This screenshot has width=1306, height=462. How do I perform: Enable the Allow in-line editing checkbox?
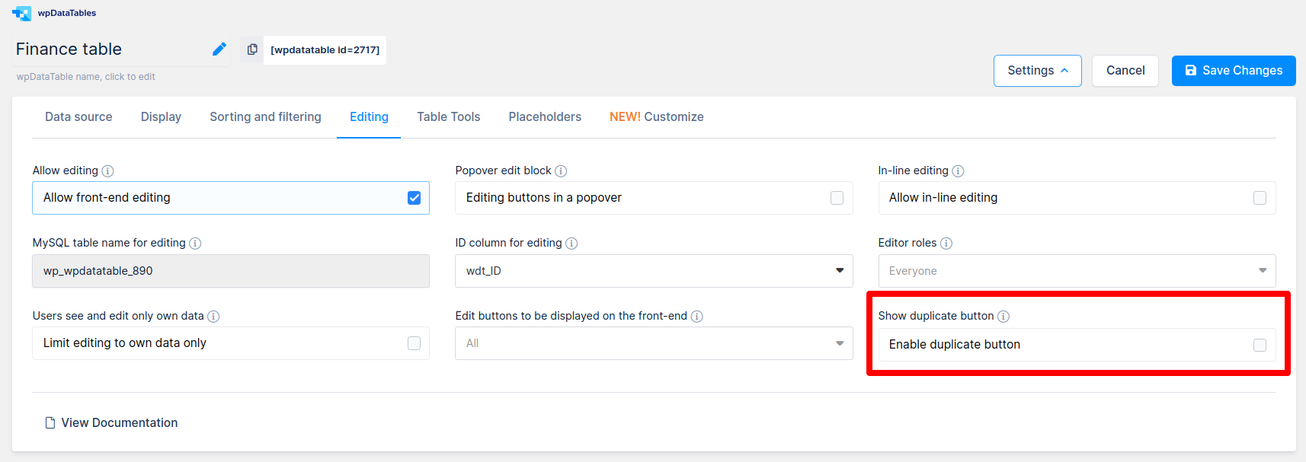point(1260,198)
